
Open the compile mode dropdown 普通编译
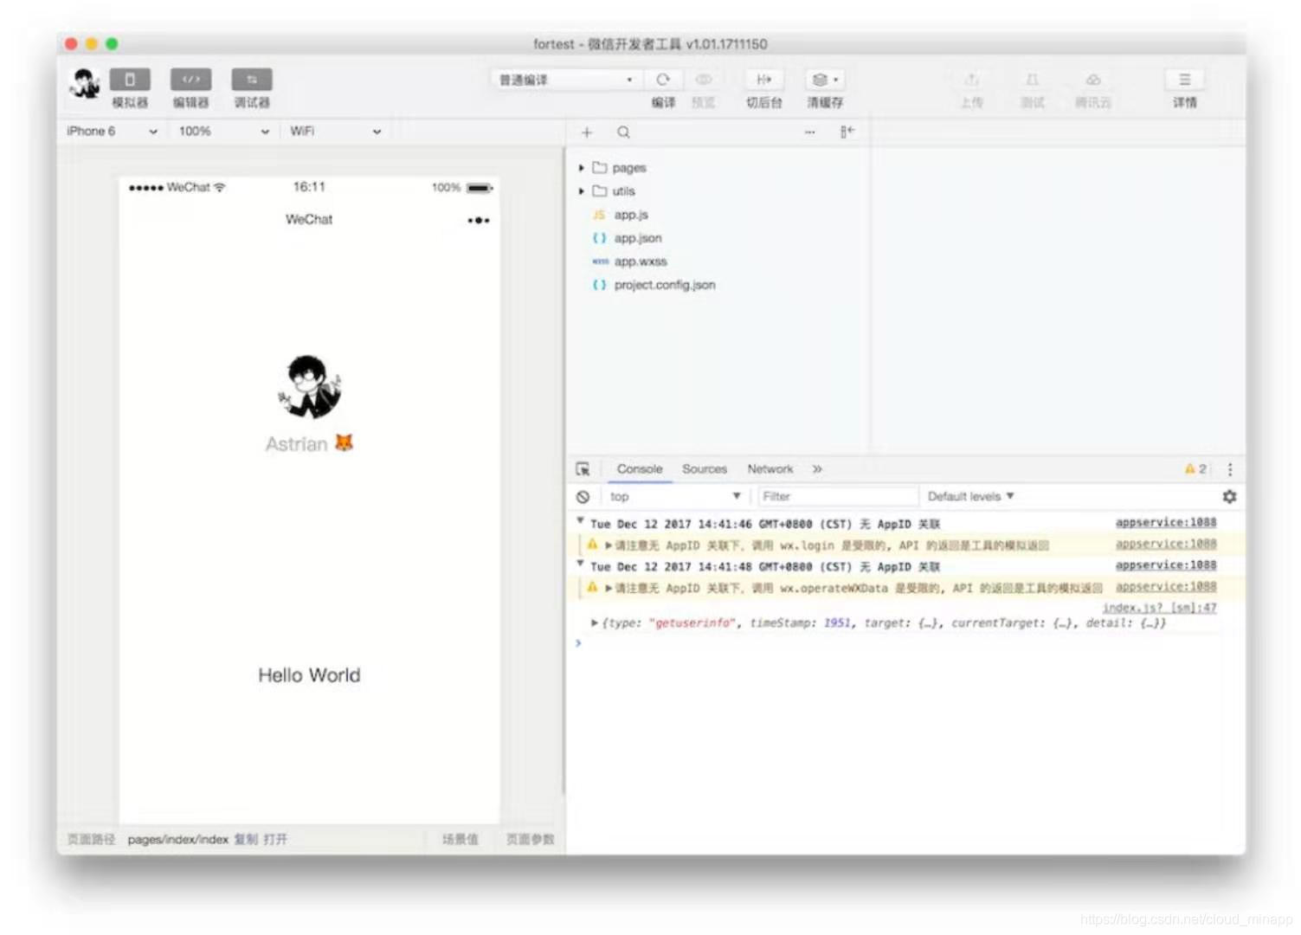(x=567, y=80)
